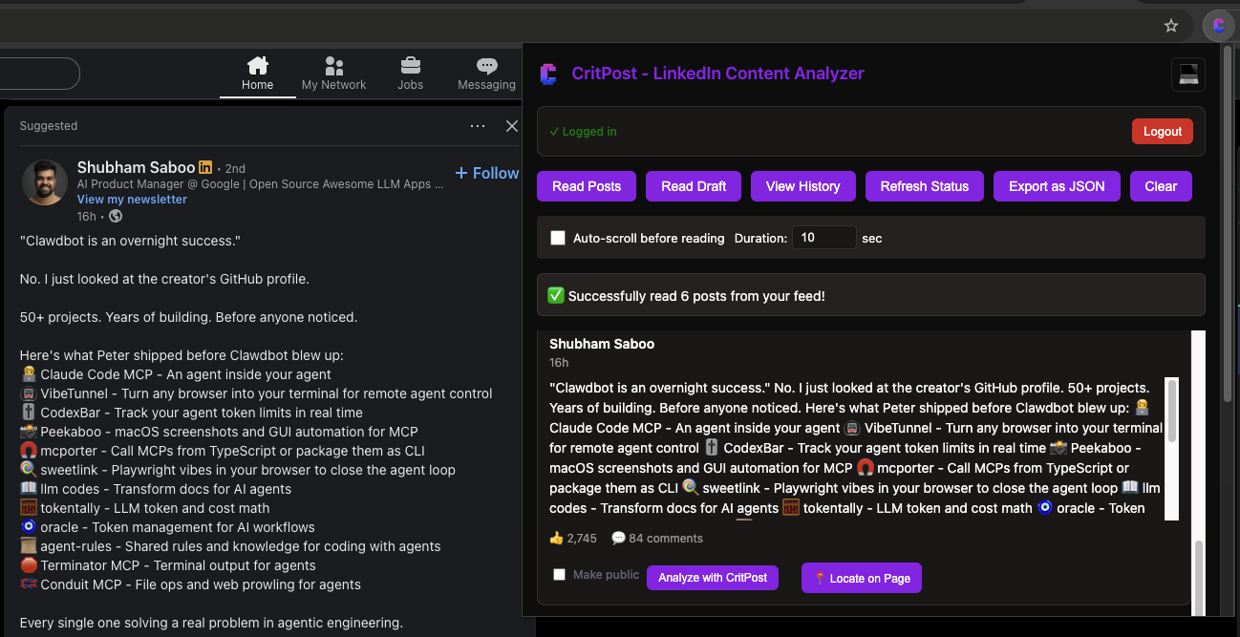The height and width of the screenshot is (637, 1240).
Task: Enable Auto-scroll before reading
Action: click(x=558, y=238)
